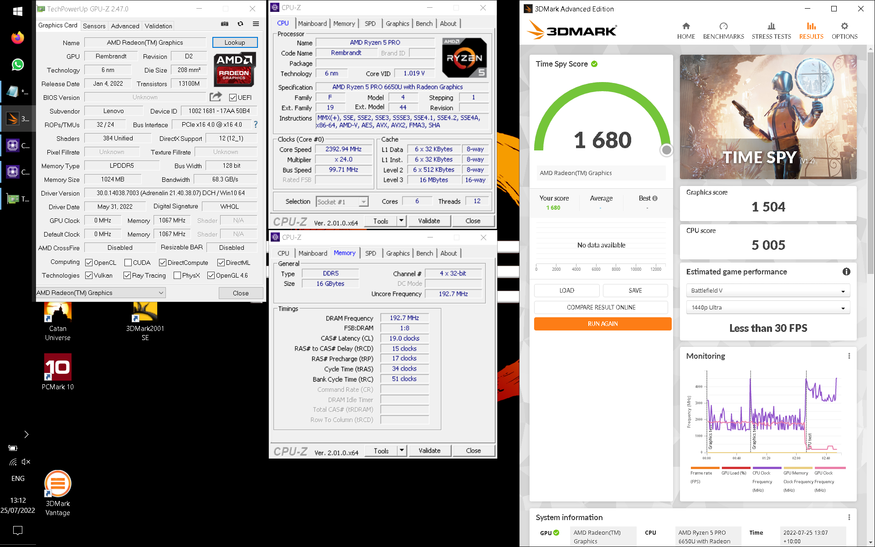Click the 3DMark SAVE button
Image resolution: width=875 pixels, height=547 pixels.
click(635, 290)
